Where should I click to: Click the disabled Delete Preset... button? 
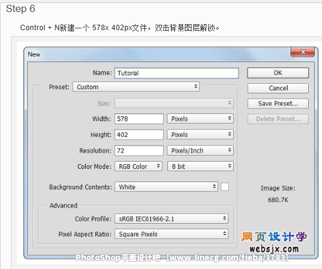click(x=278, y=119)
